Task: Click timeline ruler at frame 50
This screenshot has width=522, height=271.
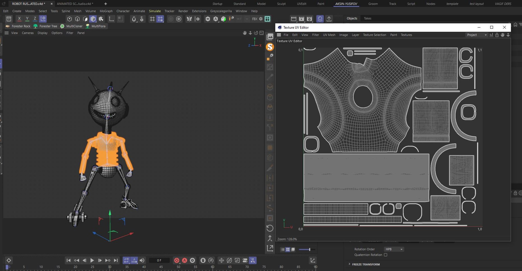Action: point(178,267)
